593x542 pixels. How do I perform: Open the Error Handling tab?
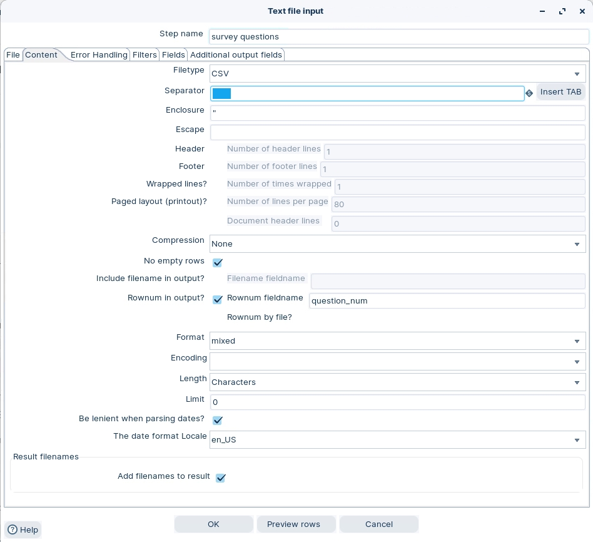99,55
